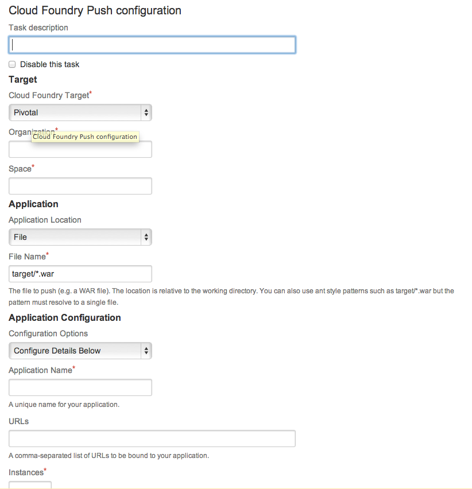This screenshot has height=489, width=472.
Task: Select the Application Name input field
Action: click(x=80, y=387)
